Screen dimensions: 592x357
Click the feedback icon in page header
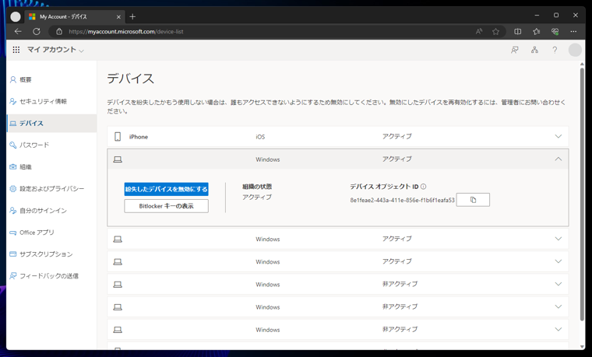(514, 50)
